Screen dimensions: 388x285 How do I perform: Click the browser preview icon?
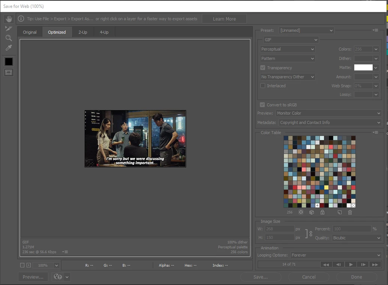point(58,277)
